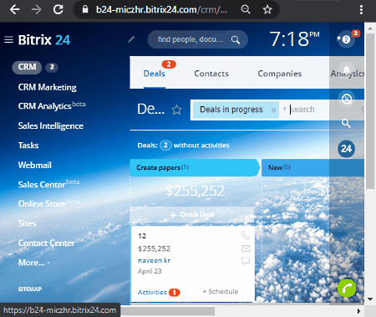Click into the address bar URL
This screenshot has width=376, height=317.
161,10
